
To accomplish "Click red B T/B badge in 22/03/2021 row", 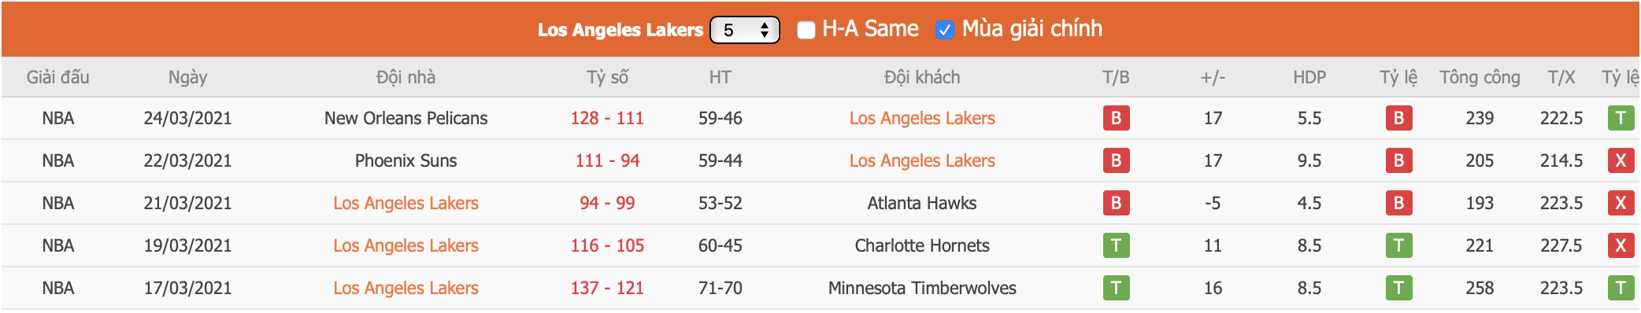I will 1116,160.
